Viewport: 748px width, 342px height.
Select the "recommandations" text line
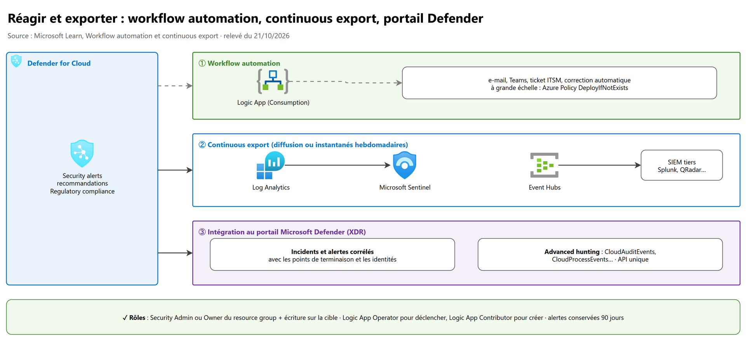82,184
